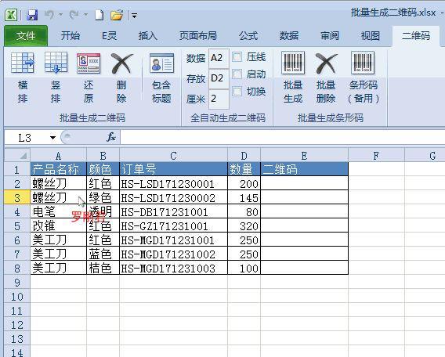Click the 竖排 vertical layout icon
Viewport: 445px width, 357px height.
tap(56, 63)
